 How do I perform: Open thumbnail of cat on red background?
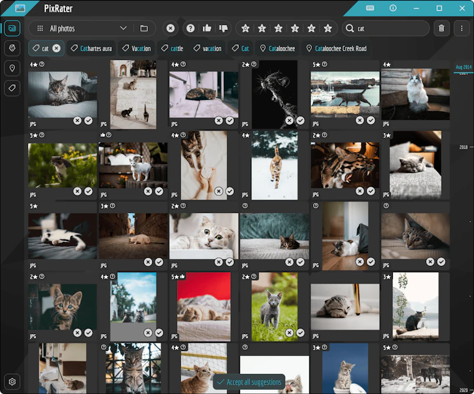pyautogui.click(x=204, y=307)
